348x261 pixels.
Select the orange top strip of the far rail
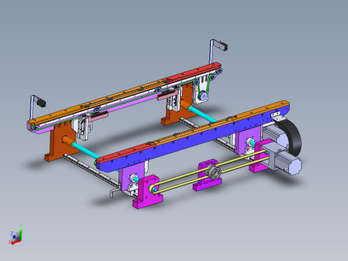click(x=96, y=100)
